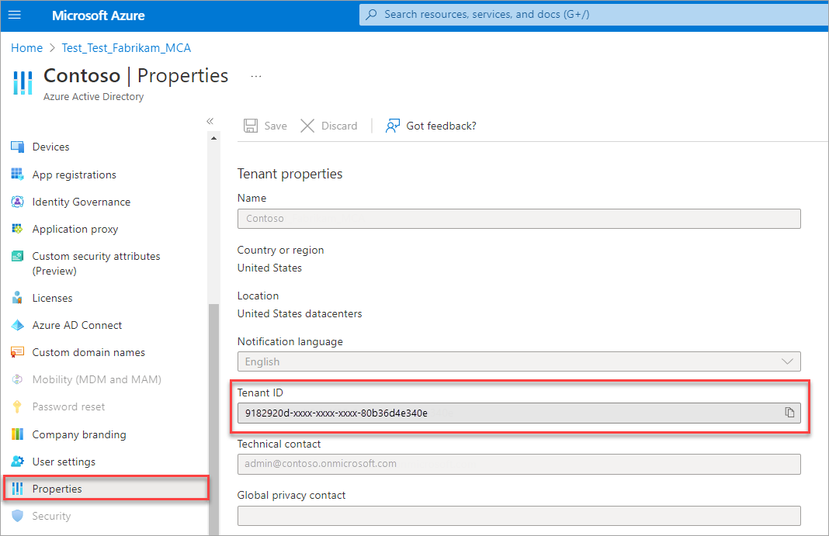Click the Save button label
The image size is (829, 536).
click(276, 126)
